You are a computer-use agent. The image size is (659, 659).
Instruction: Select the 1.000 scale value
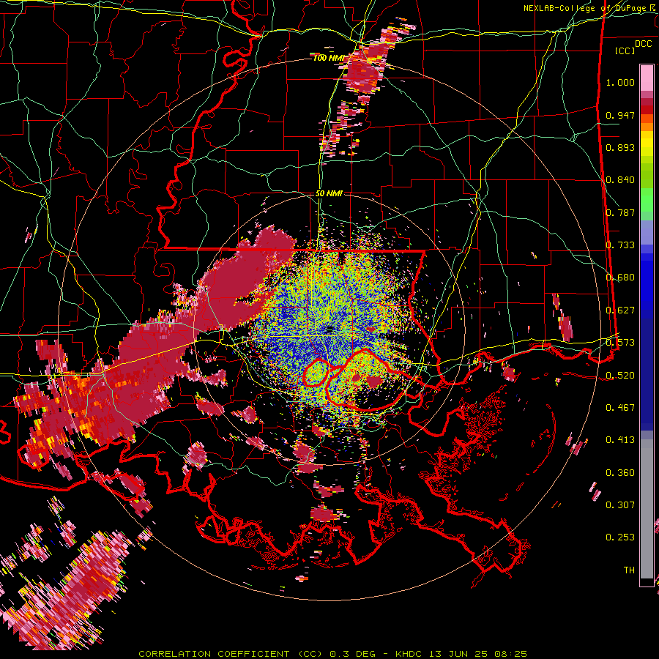click(620, 82)
